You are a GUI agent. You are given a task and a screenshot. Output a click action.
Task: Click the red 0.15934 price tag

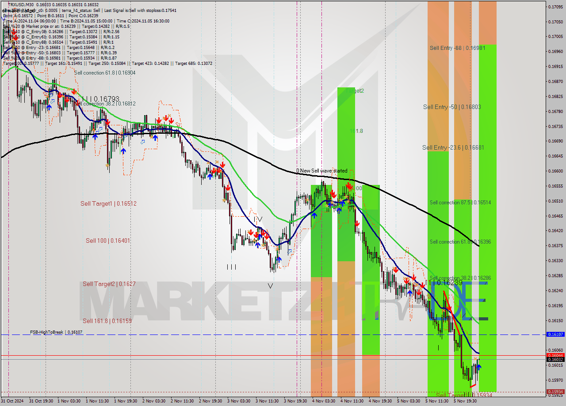coord(555,391)
